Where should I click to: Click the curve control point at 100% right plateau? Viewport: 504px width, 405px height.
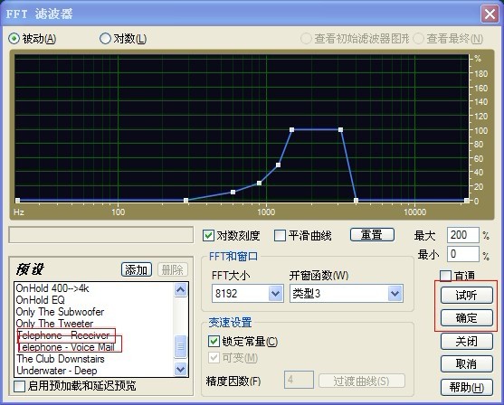(340, 130)
